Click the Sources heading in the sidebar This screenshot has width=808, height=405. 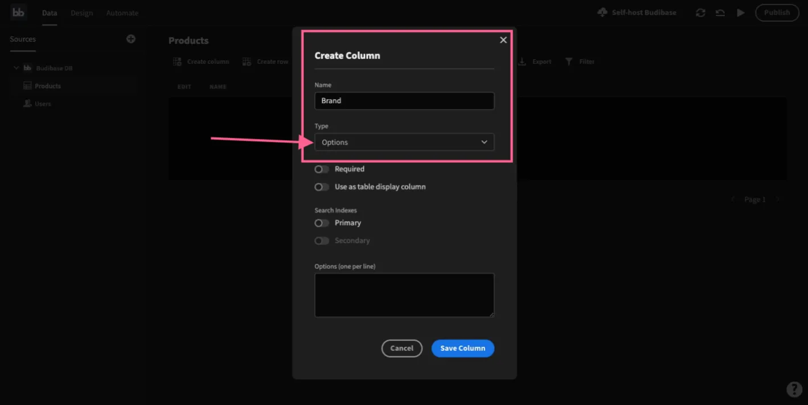23,39
